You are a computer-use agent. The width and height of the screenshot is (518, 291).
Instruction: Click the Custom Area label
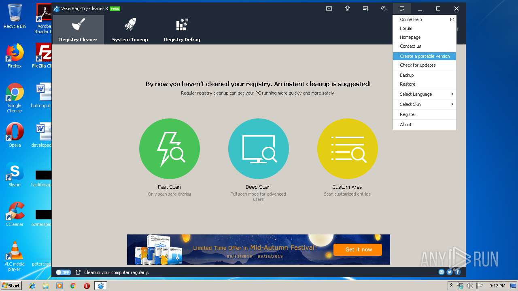pyautogui.click(x=347, y=187)
